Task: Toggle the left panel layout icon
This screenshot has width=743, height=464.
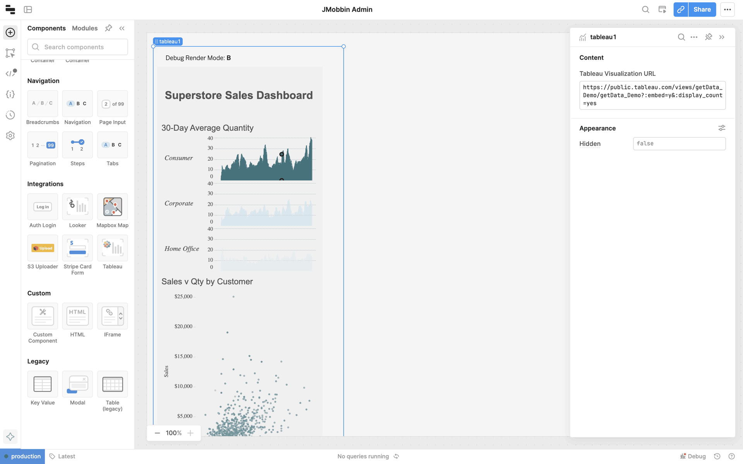Action: 28,10
